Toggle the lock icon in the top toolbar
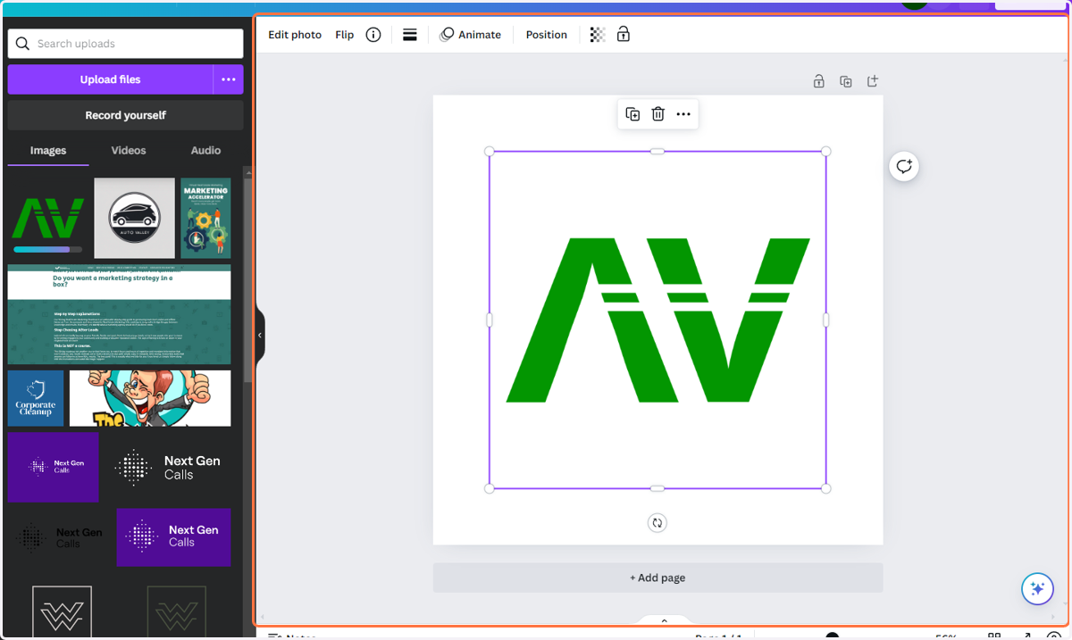Viewport: 1072px width, 640px height. pos(624,35)
